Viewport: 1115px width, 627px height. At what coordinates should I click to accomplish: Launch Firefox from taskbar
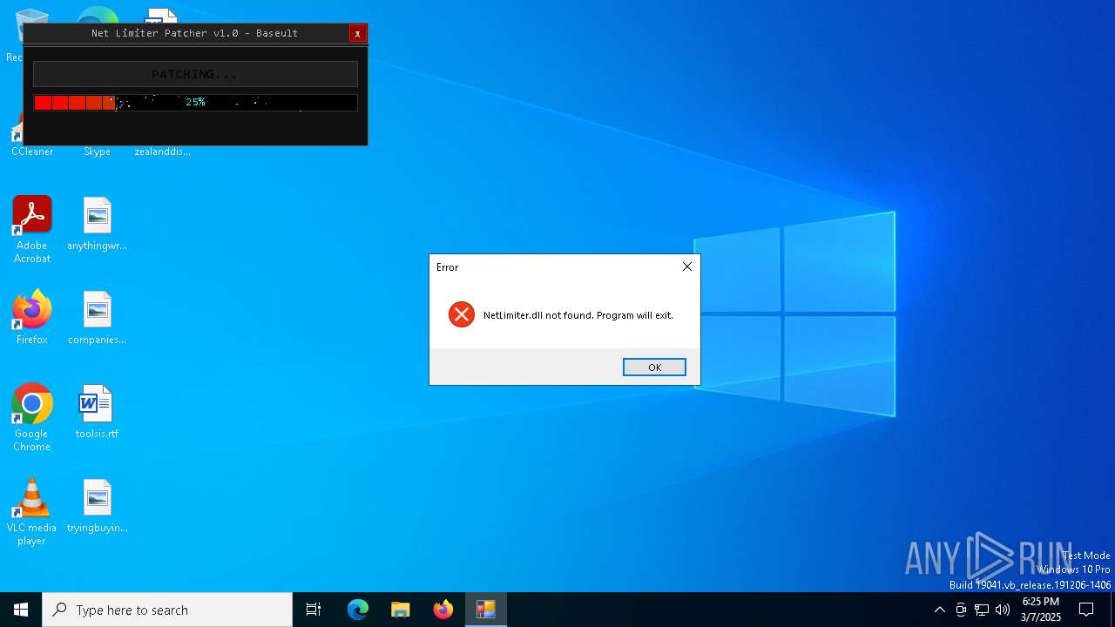click(x=443, y=610)
